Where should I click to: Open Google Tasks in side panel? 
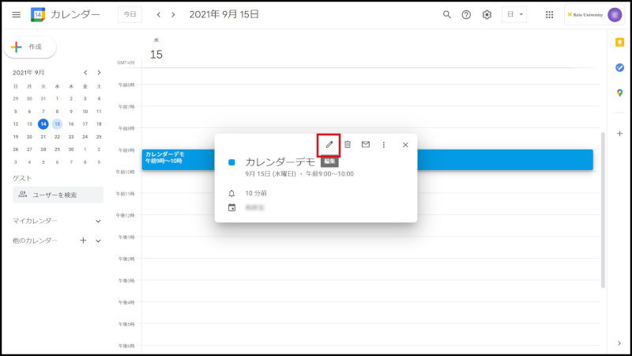coord(619,67)
